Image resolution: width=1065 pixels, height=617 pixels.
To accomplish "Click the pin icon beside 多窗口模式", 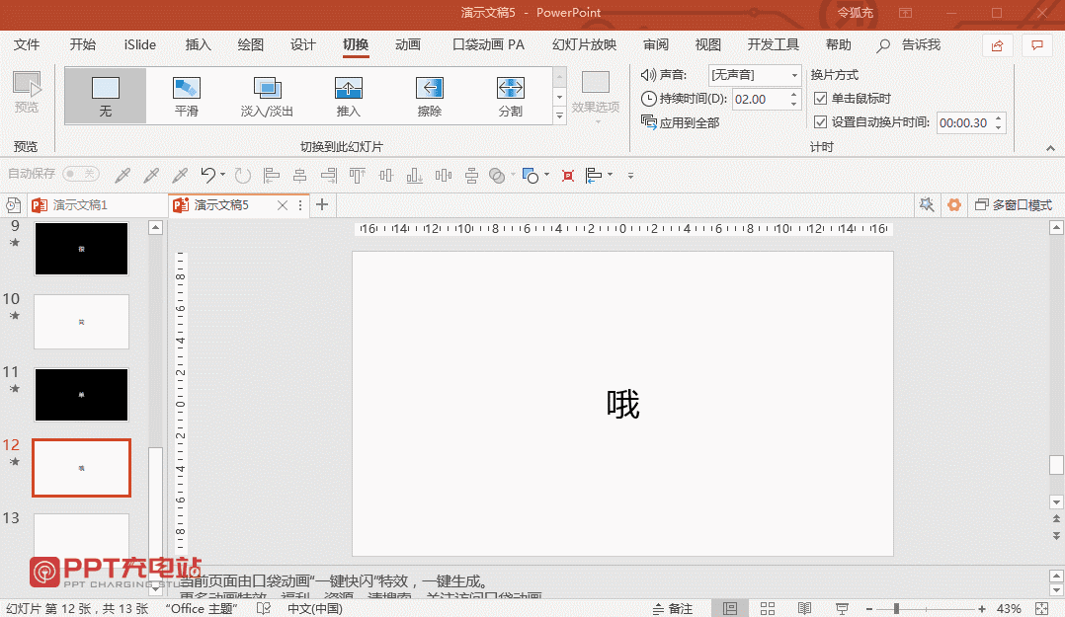I will (927, 204).
